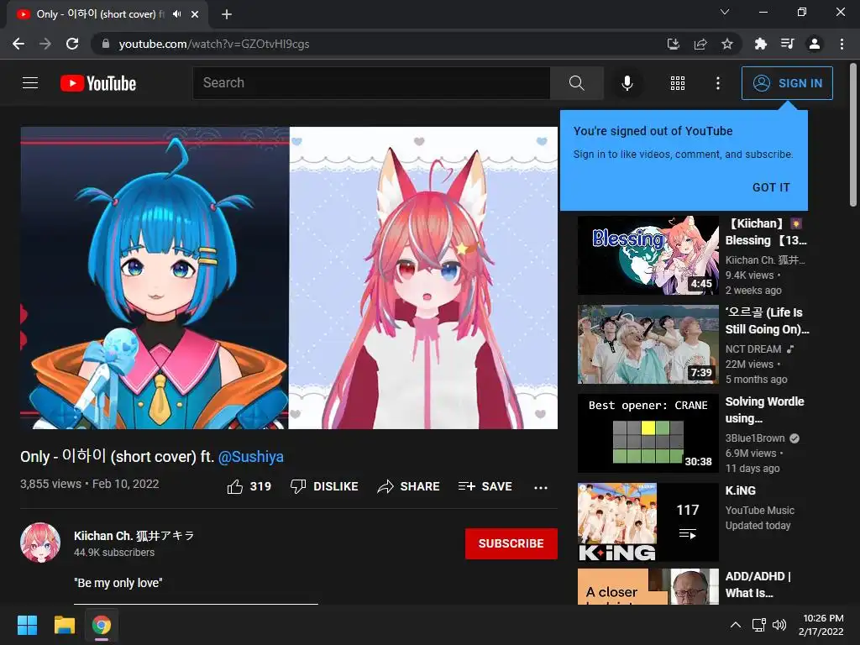Mute the tab via speaker icon

[x=176, y=14]
